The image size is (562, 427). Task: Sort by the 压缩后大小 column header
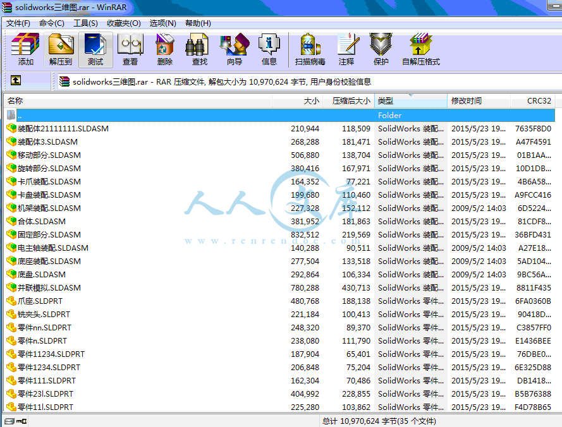[349, 100]
